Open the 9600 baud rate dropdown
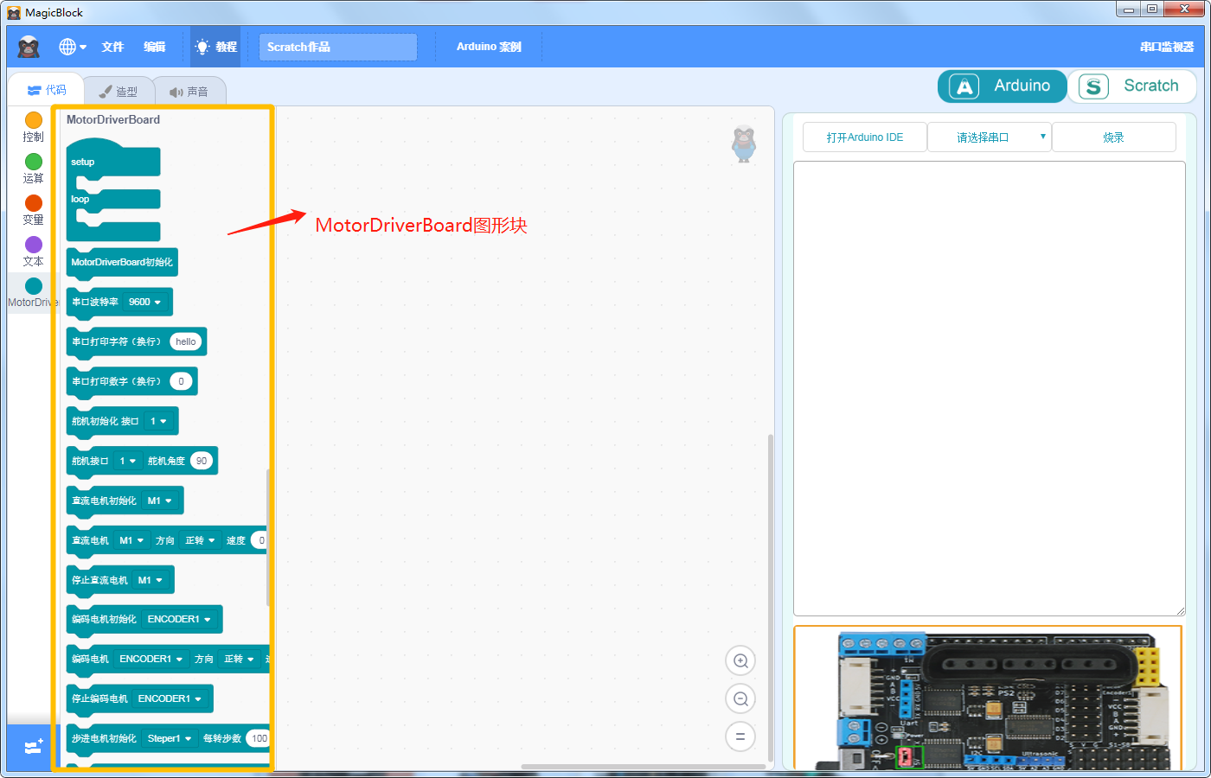The height and width of the screenshot is (778, 1211). [x=144, y=302]
